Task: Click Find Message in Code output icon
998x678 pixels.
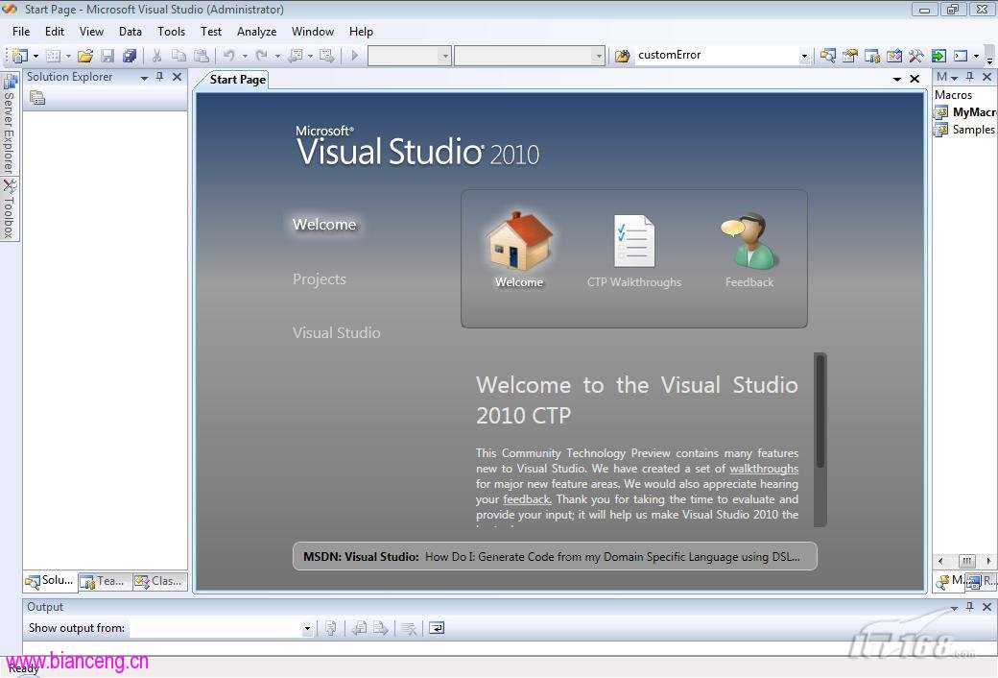Action: [x=330, y=628]
